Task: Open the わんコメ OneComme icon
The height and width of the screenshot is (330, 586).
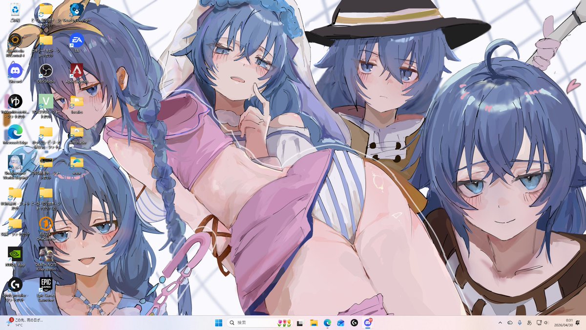Action: tap(46, 227)
